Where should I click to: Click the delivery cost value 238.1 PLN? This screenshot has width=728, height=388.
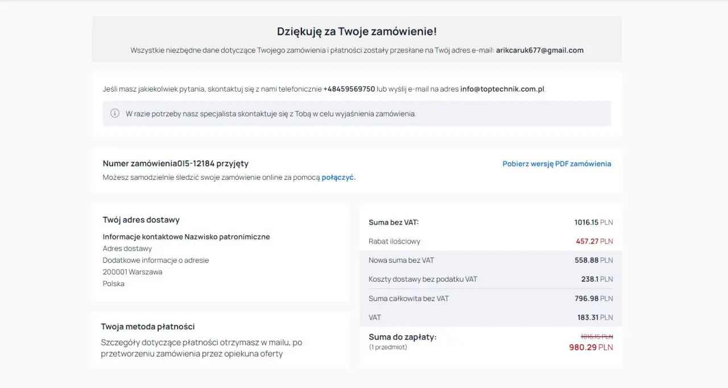[596, 279]
